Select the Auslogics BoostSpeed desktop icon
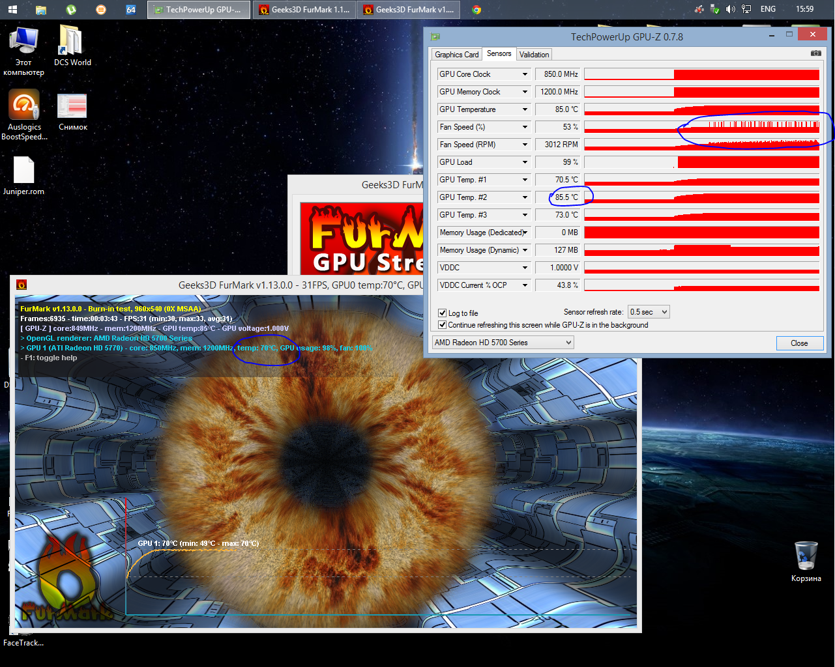 pos(24,115)
